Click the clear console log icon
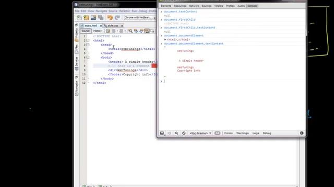 coord(184,133)
